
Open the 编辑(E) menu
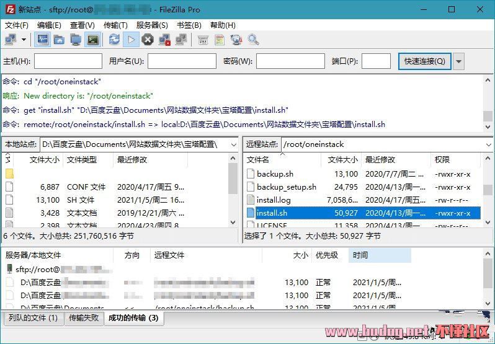49,25
